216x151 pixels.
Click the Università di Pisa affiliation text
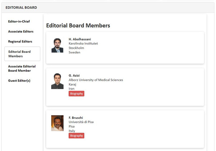[81, 122]
